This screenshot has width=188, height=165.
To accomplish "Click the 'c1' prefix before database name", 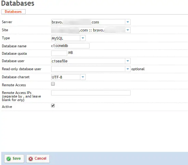I will 53,46.
